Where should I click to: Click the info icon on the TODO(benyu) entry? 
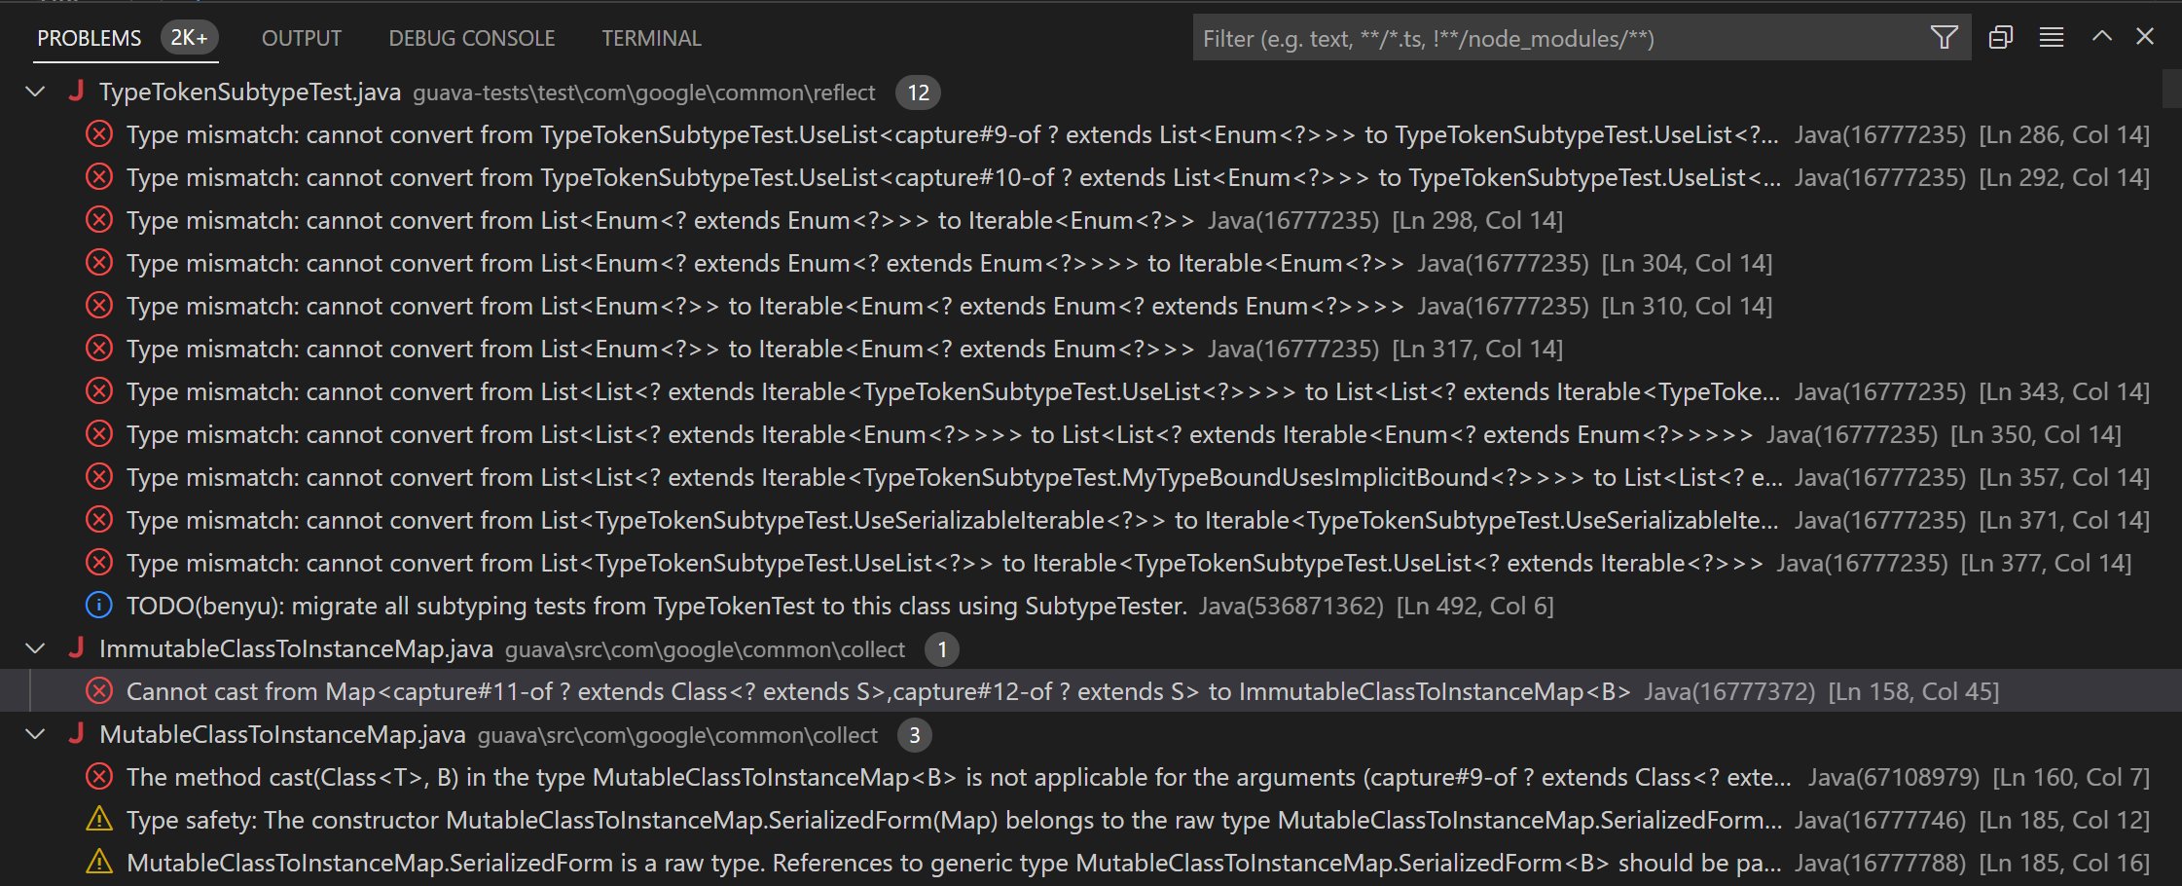point(98,605)
